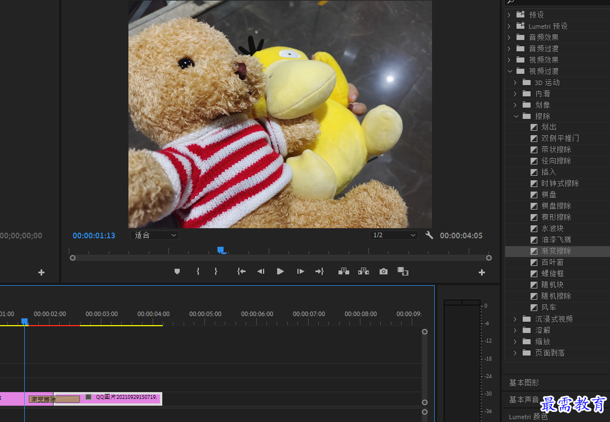610x422 pixels.
Task: Mark In point in the program monitor
Action: click(x=198, y=272)
